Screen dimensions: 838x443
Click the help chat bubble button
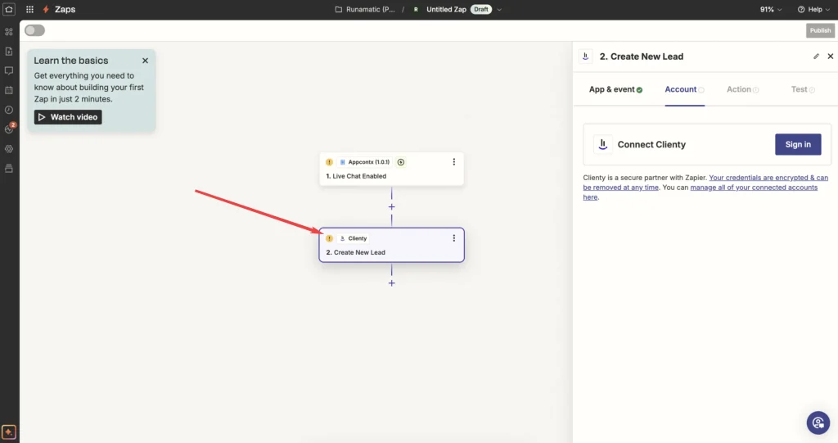click(818, 423)
